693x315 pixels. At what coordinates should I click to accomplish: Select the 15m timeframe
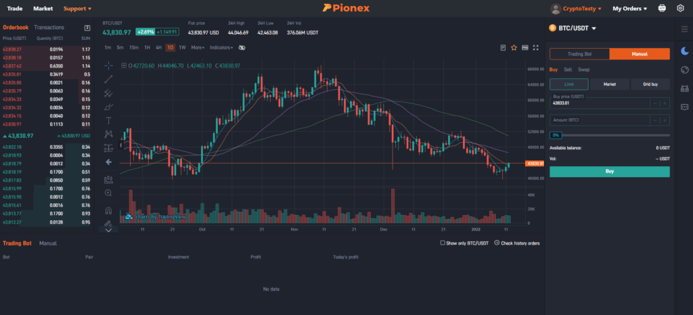pos(133,47)
